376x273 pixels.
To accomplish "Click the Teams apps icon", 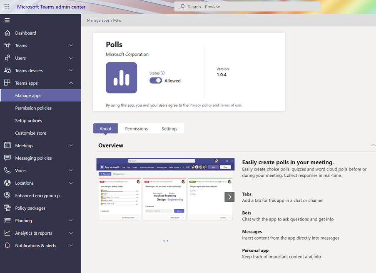I will 7,83.
